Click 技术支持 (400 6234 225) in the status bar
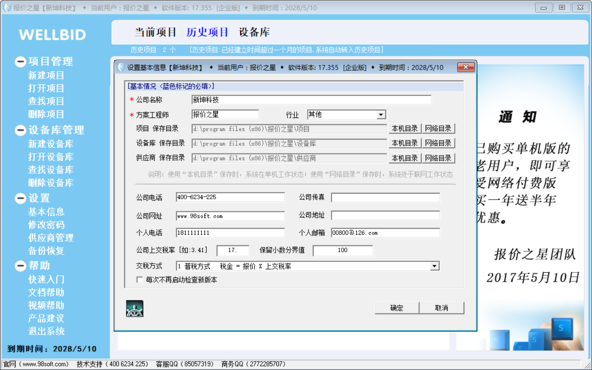This screenshot has height=370, width=592. pyautogui.click(x=112, y=364)
